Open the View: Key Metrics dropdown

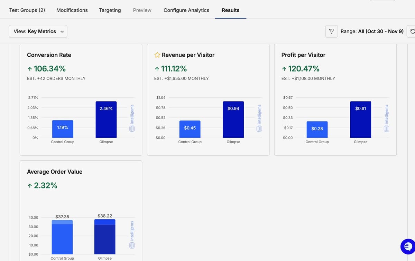point(38,31)
